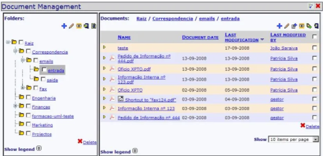Select the formacao-uml-teste folder

(53, 116)
